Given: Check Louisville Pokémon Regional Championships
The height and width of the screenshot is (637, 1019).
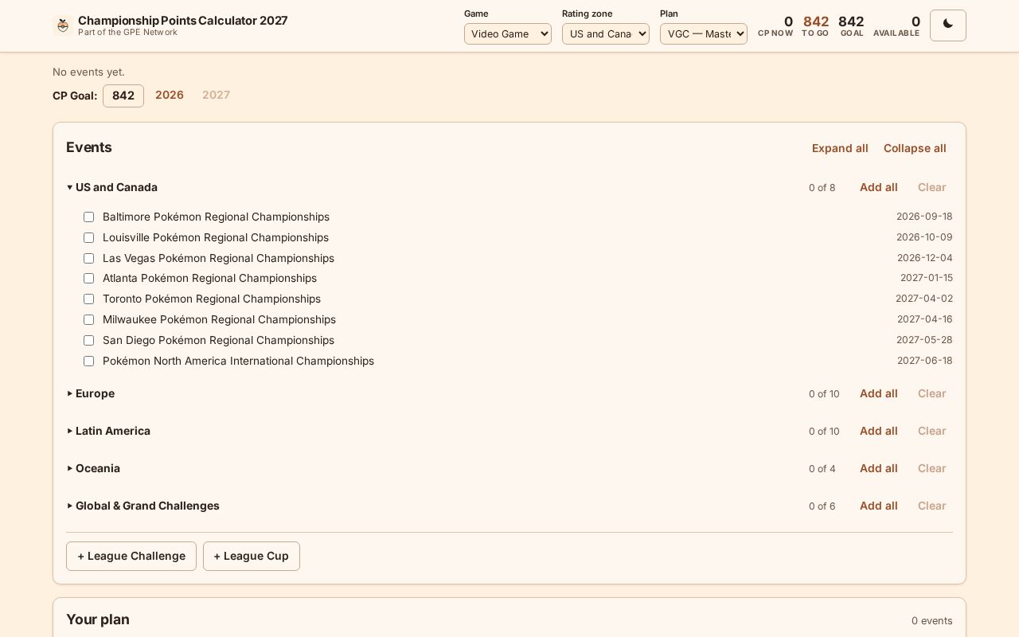Looking at the screenshot, I should coord(88,238).
